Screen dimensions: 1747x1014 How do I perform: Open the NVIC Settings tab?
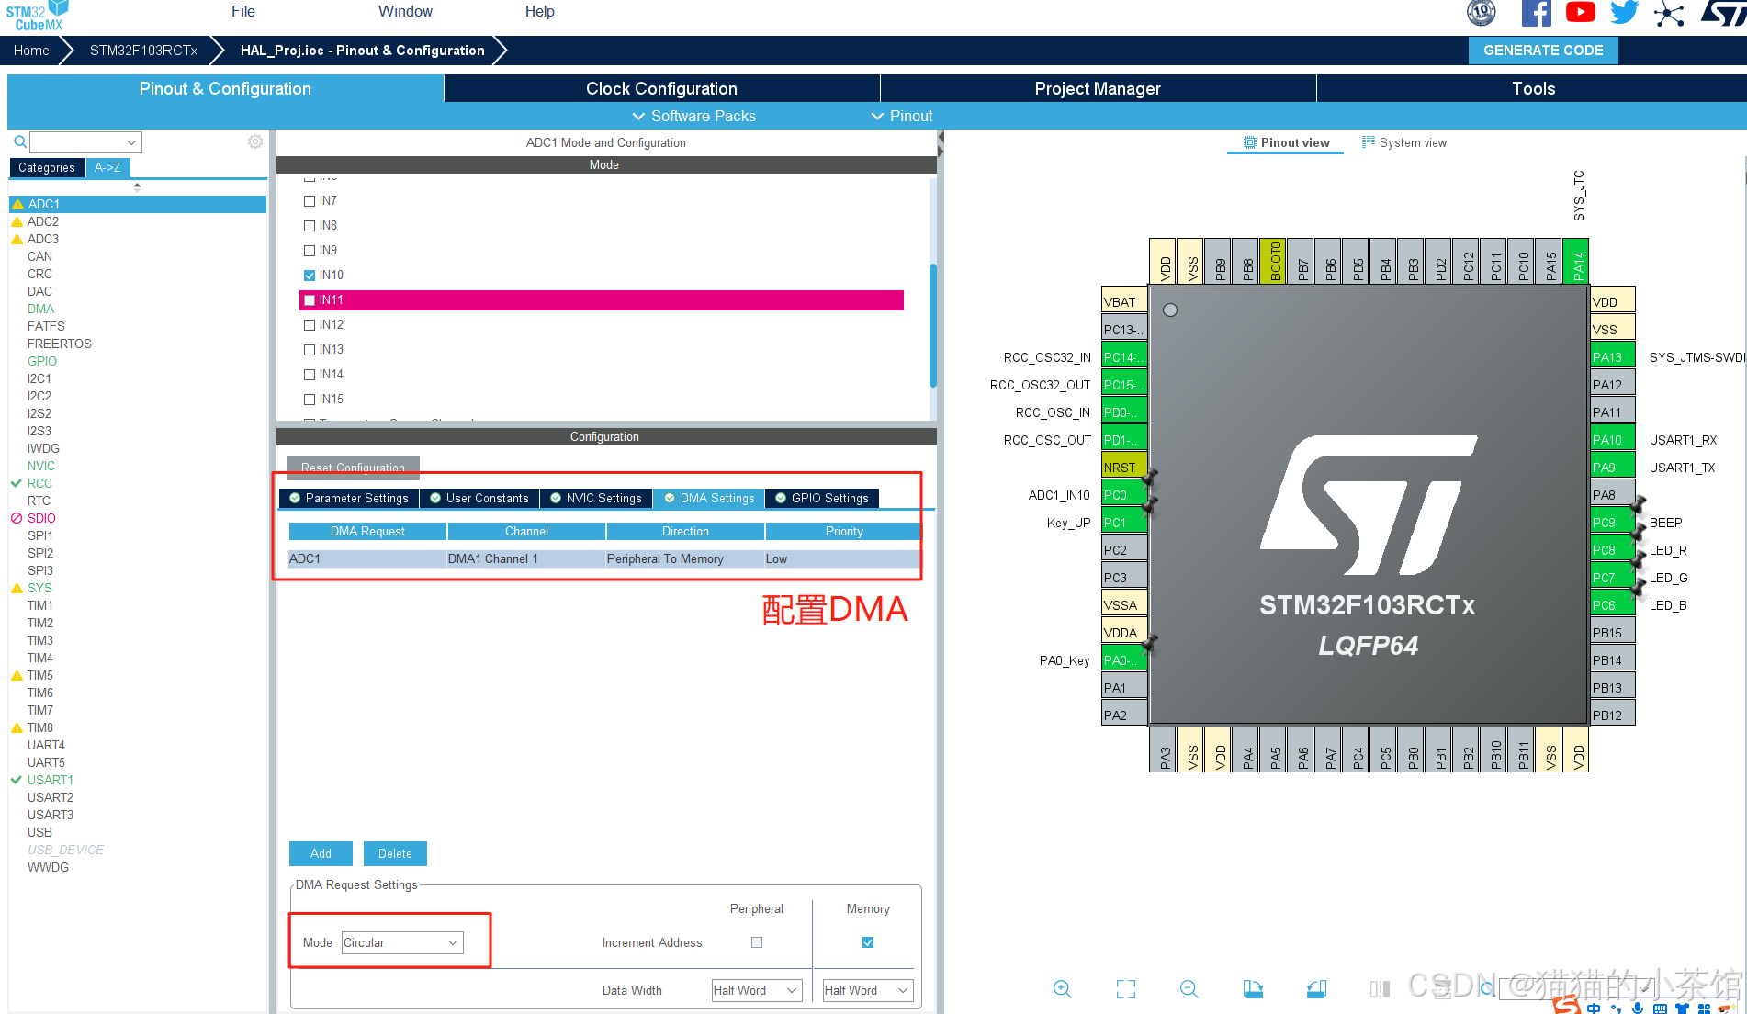click(x=596, y=499)
